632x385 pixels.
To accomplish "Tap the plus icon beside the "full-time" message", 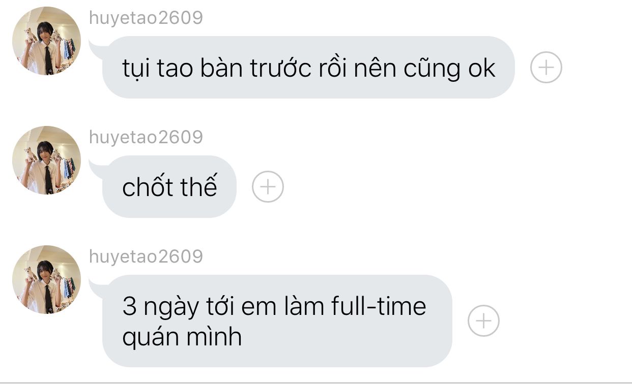I will click(483, 321).
